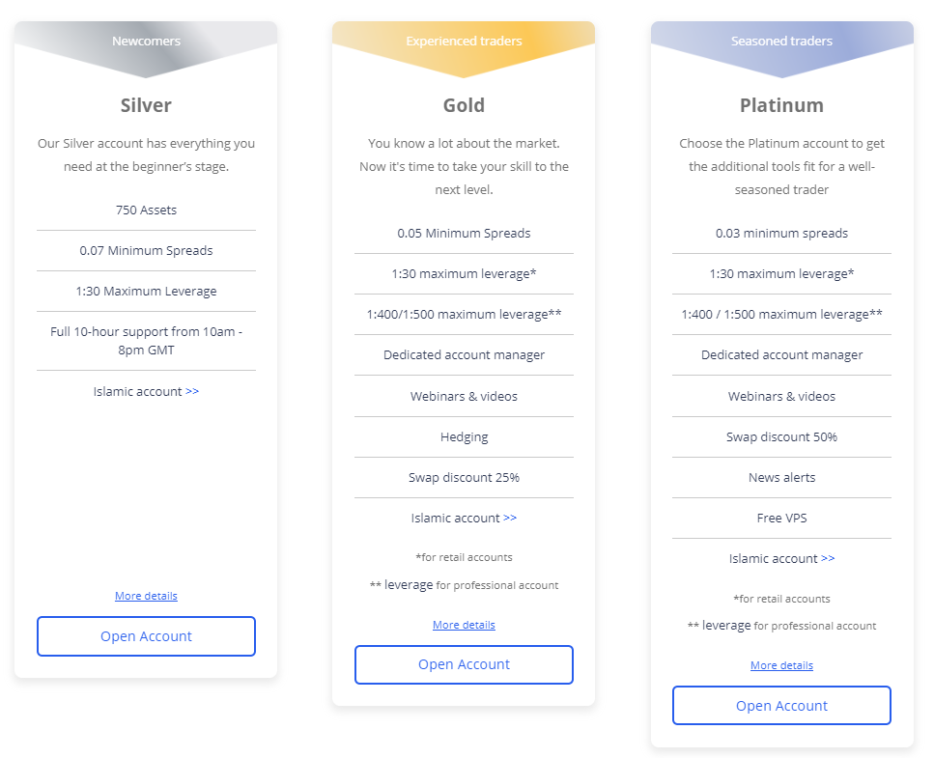Select the Experienced traders gold banner

(x=464, y=49)
